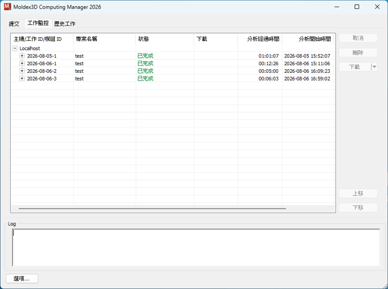
Task: Click project name test for 2026-08-06-3
Action: pos(80,78)
